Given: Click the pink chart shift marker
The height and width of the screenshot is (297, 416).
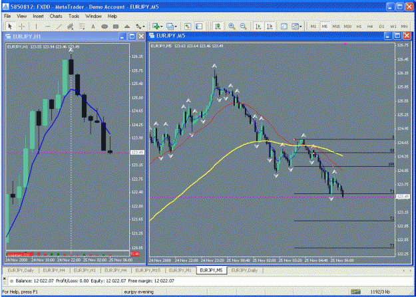Looking at the screenshot, I should [345, 43].
